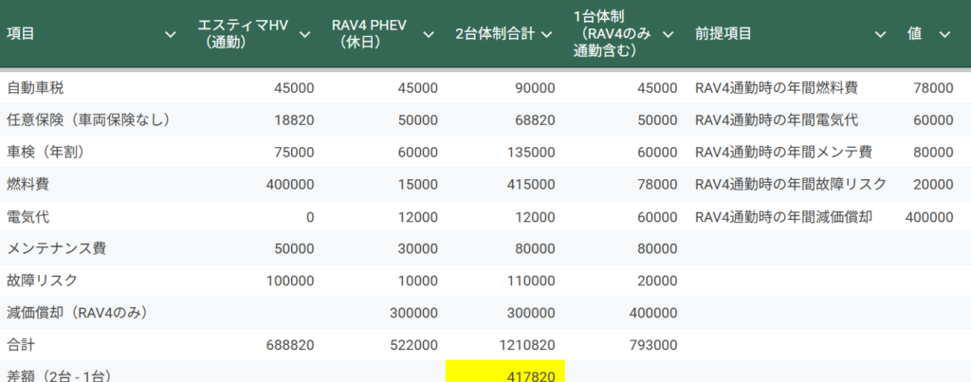Click the RAV4 PHEV total 522000 cell
This screenshot has height=382, width=971.
coord(412,345)
